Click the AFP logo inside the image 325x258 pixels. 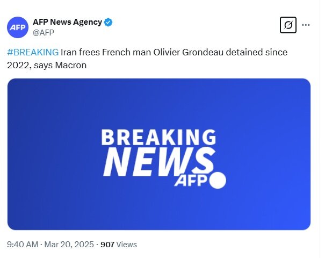190,181
